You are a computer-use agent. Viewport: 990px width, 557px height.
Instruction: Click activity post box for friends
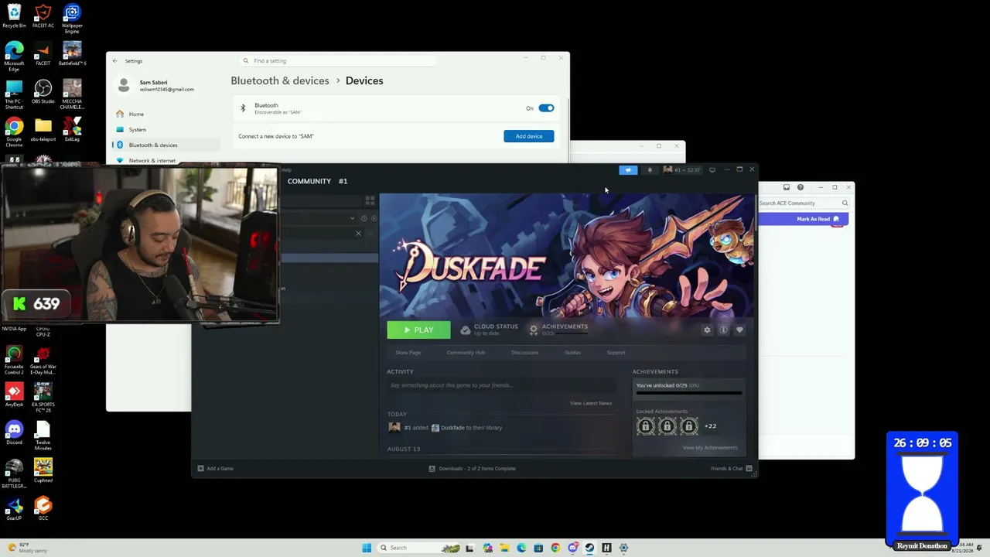point(501,385)
